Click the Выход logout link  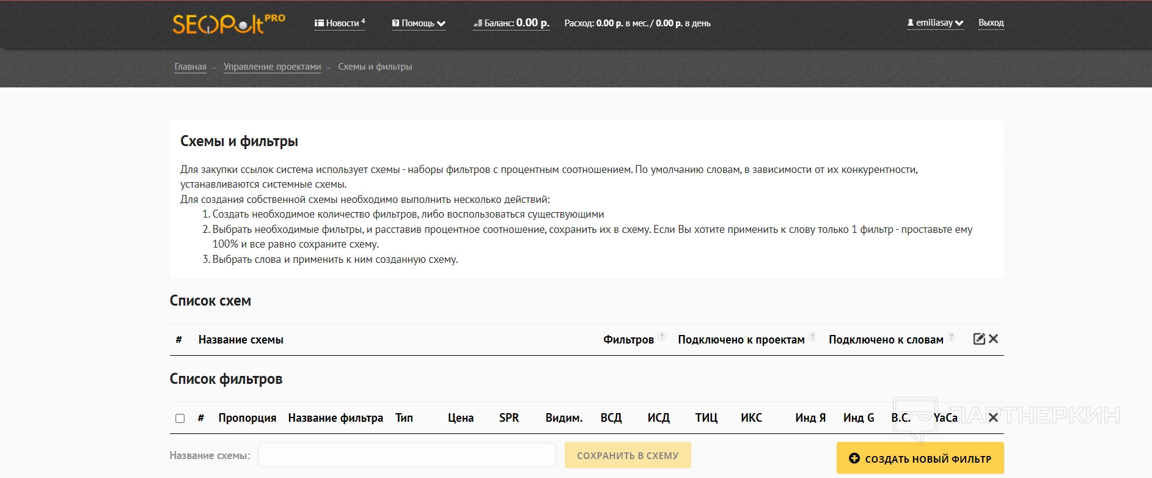coord(991,23)
